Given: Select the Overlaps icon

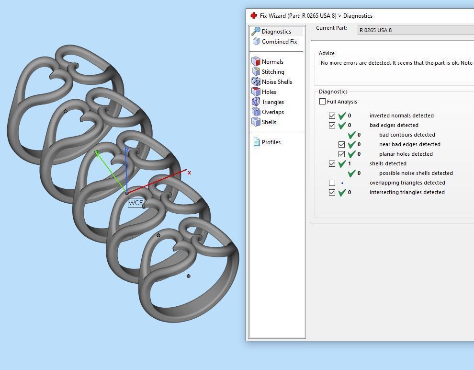Looking at the screenshot, I should (x=256, y=112).
